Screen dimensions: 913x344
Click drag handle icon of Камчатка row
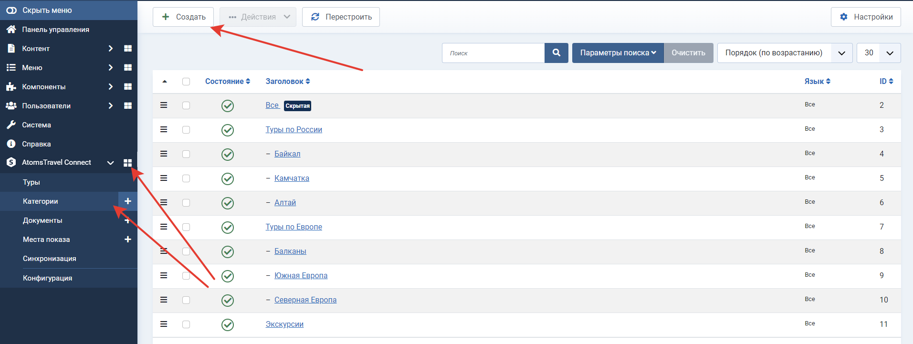pos(164,178)
